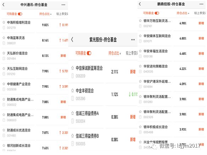Click holding percentage 8.13%
207x155 pixels.
point(45,56)
